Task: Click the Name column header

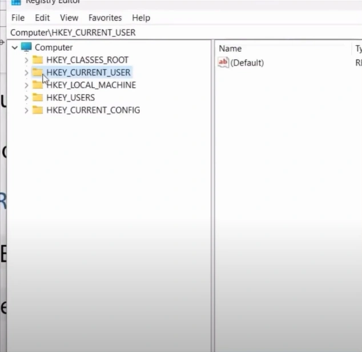Action: click(283, 48)
